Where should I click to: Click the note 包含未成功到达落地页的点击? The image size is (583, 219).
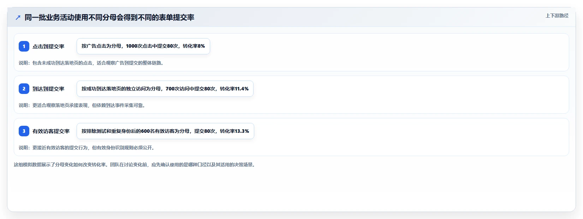91,63
